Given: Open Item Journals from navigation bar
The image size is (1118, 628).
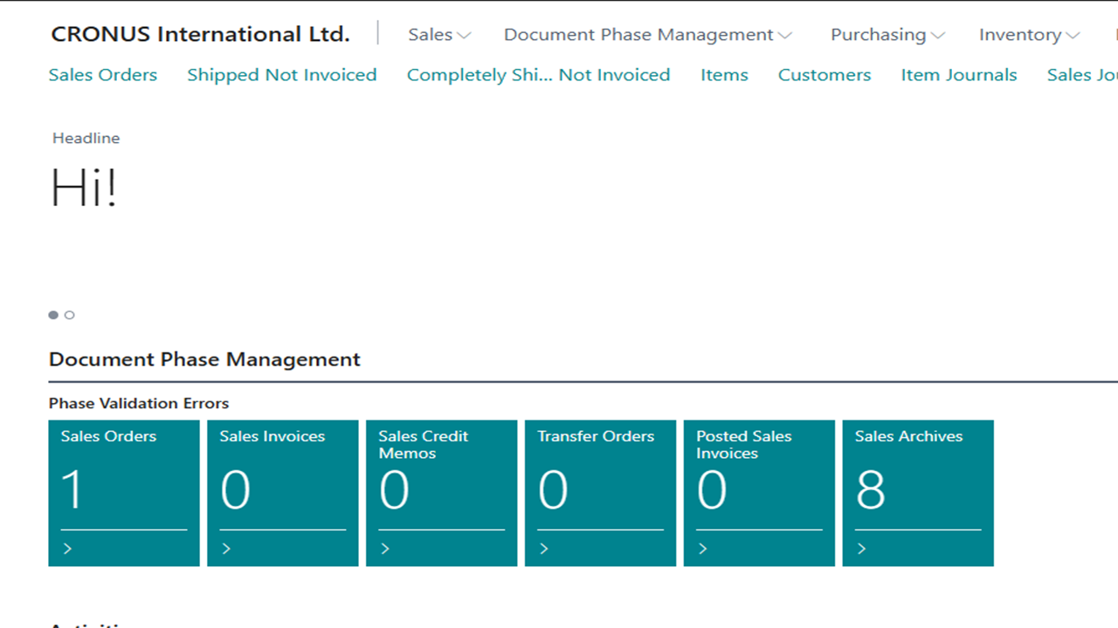Looking at the screenshot, I should point(959,75).
